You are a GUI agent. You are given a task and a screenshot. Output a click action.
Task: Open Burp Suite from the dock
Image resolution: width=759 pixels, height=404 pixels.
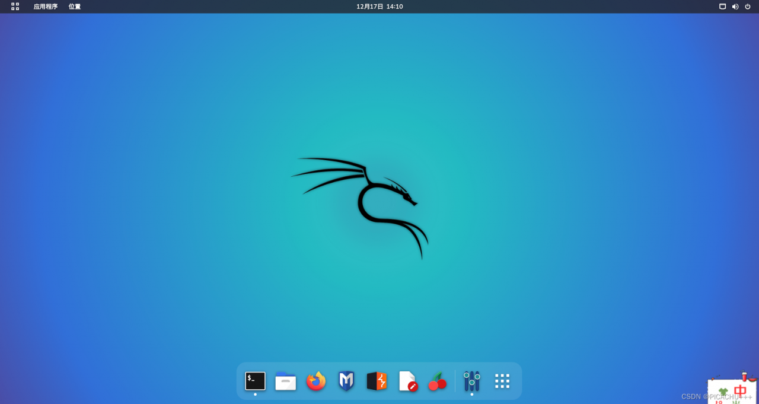click(376, 381)
